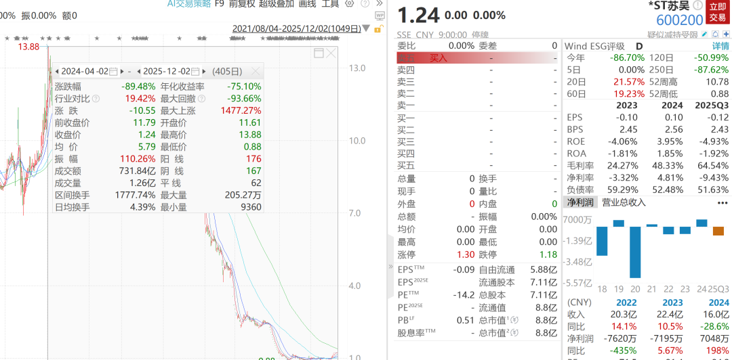This screenshot has width=732, height=360.
Task: Switch to 净利润 chart tab
Action: 579,202
